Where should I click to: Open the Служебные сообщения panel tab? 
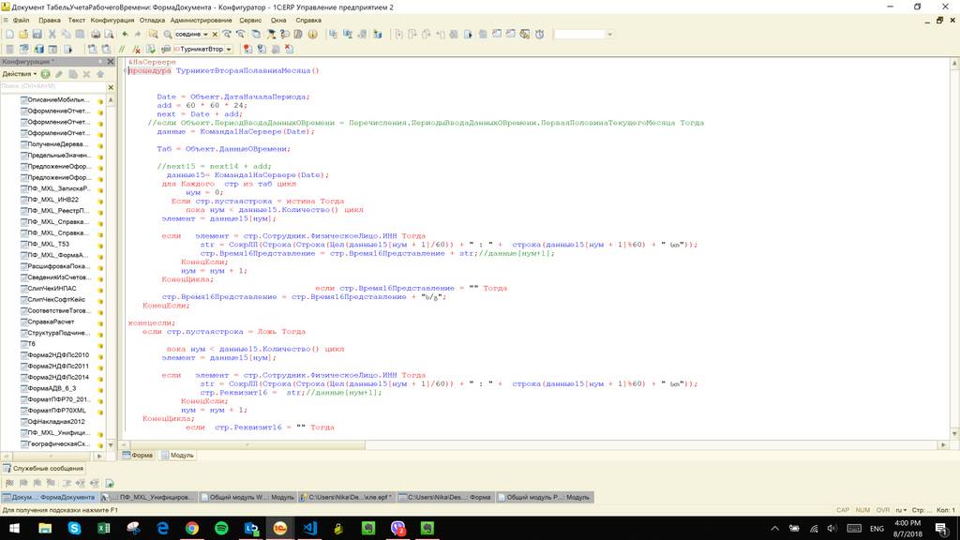(x=43, y=469)
